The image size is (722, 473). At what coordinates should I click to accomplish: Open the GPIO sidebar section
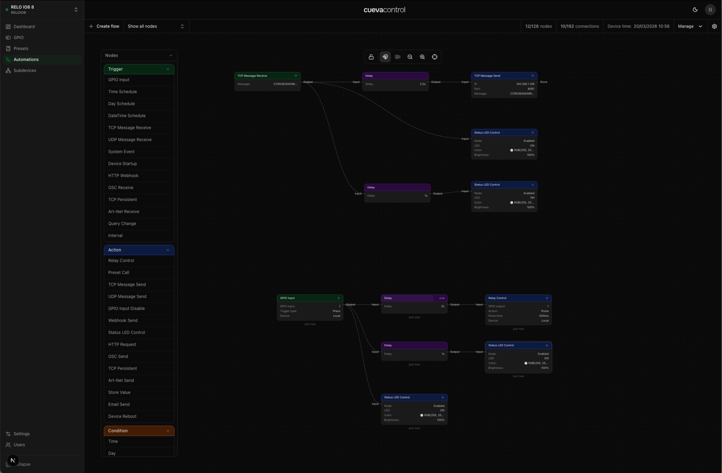tap(19, 38)
